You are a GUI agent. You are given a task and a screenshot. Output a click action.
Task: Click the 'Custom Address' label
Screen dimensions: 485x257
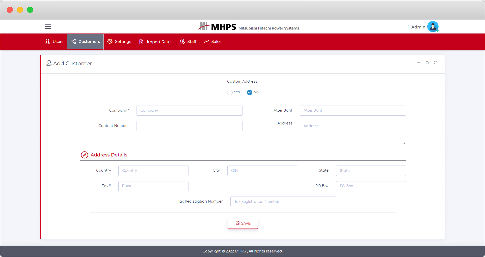(x=242, y=81)
